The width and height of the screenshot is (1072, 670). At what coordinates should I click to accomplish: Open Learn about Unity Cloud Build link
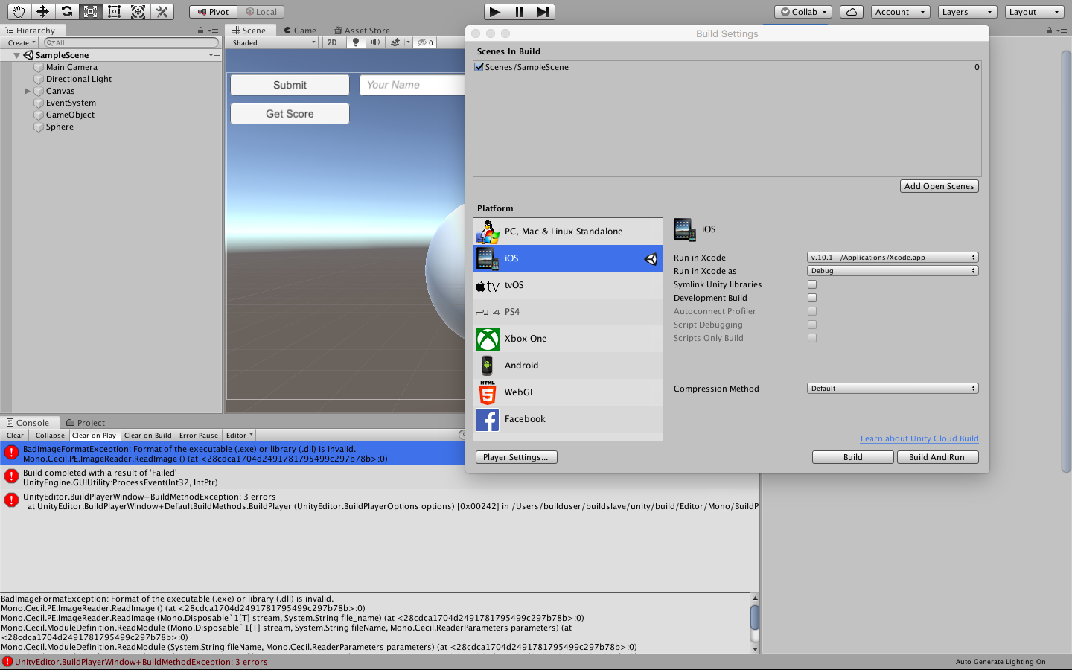919,438
